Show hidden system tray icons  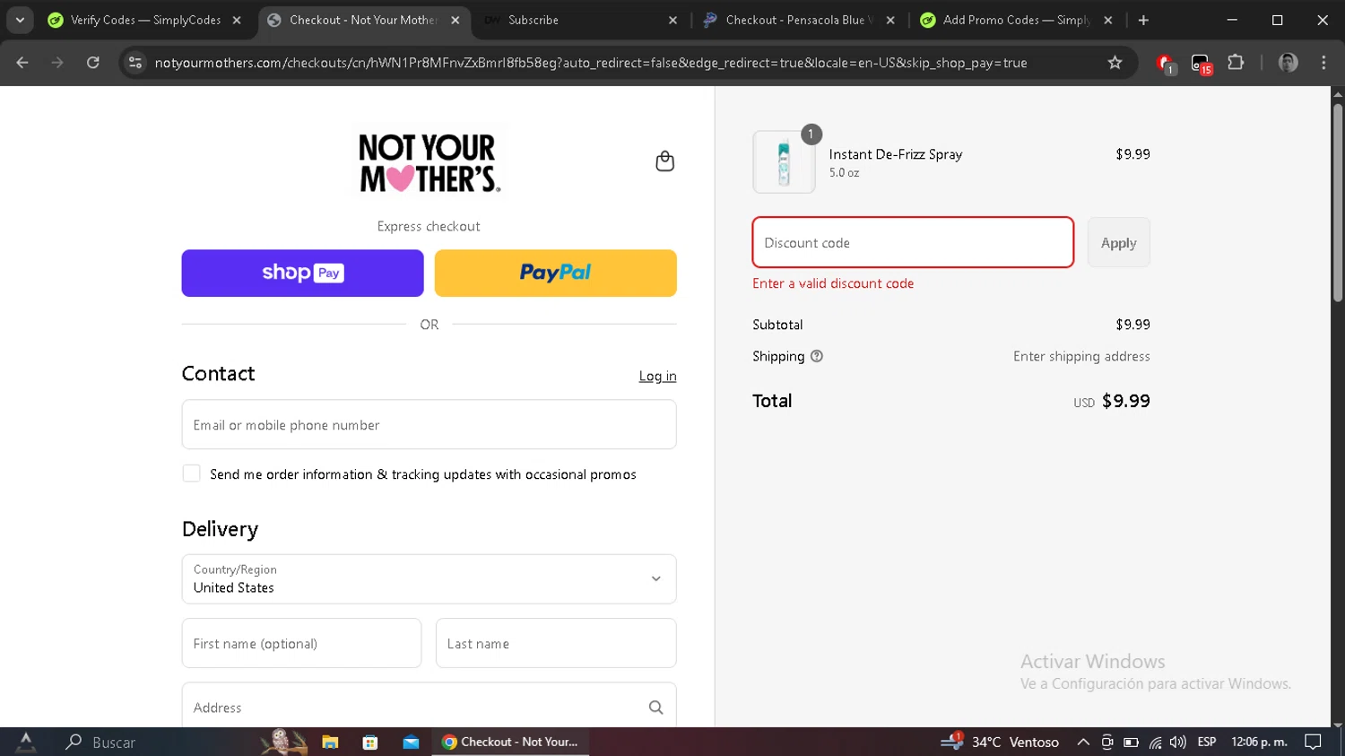[x=1083, y=743]
